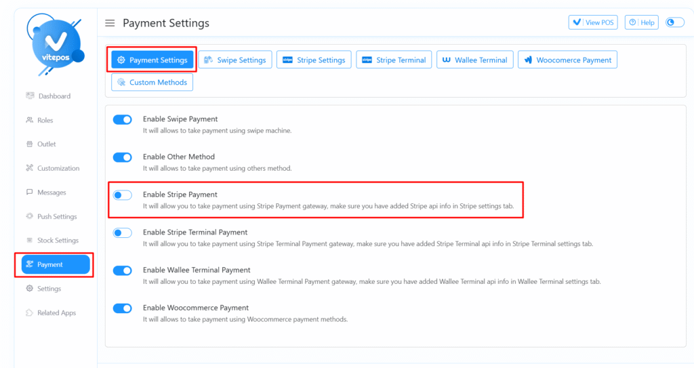Toggle dark mode switch in header

coord(675,22)
